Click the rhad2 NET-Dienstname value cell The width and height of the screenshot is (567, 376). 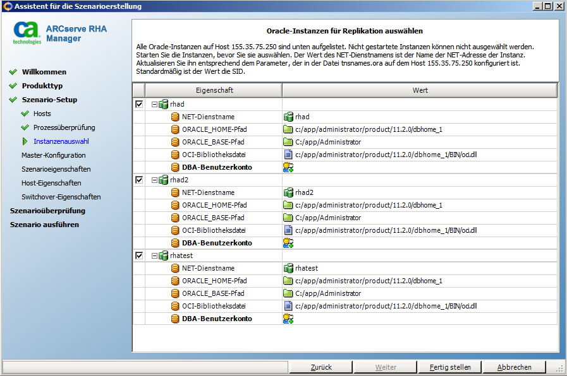(420, 192)
